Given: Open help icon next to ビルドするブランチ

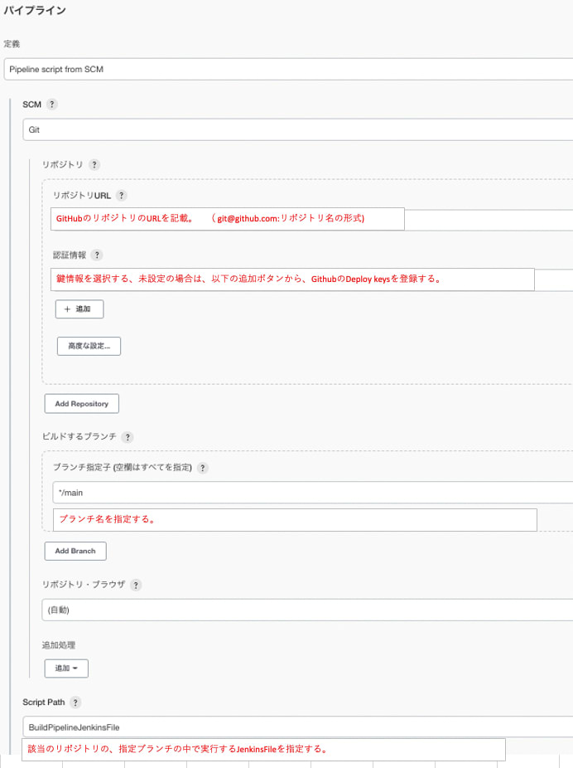Looking at the screenshot, I should 128,437.
